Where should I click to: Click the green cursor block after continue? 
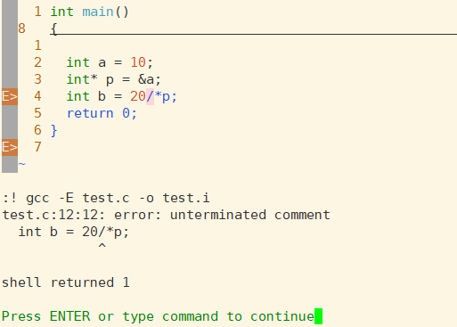click(319, 316)
